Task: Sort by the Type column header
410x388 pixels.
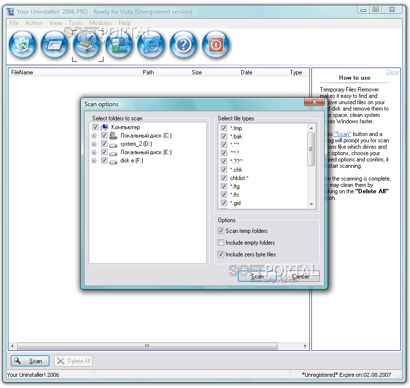Action: pos(298,72)
